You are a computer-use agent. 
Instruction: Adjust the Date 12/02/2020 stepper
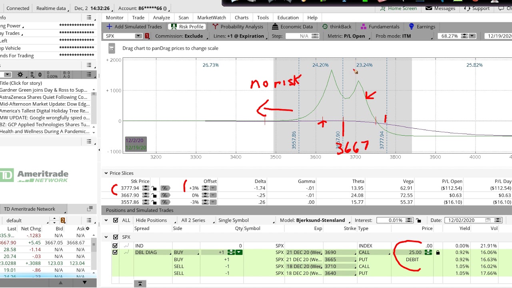pos(498,220)
